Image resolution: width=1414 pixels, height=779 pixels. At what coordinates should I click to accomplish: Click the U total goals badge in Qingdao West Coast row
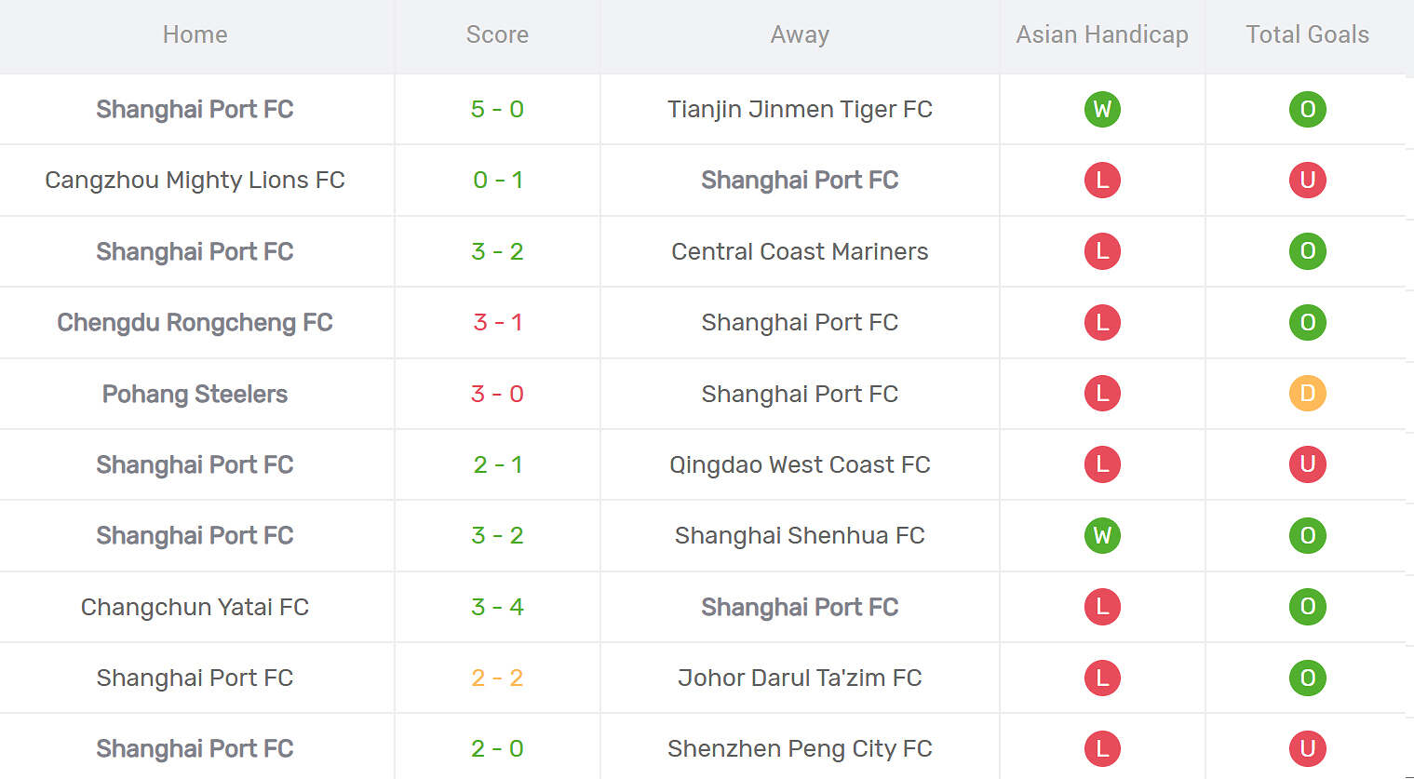tap(1307, 464)
